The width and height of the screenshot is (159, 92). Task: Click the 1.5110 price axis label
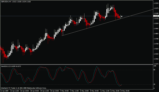pyautogui.click(x=156, y=18)
